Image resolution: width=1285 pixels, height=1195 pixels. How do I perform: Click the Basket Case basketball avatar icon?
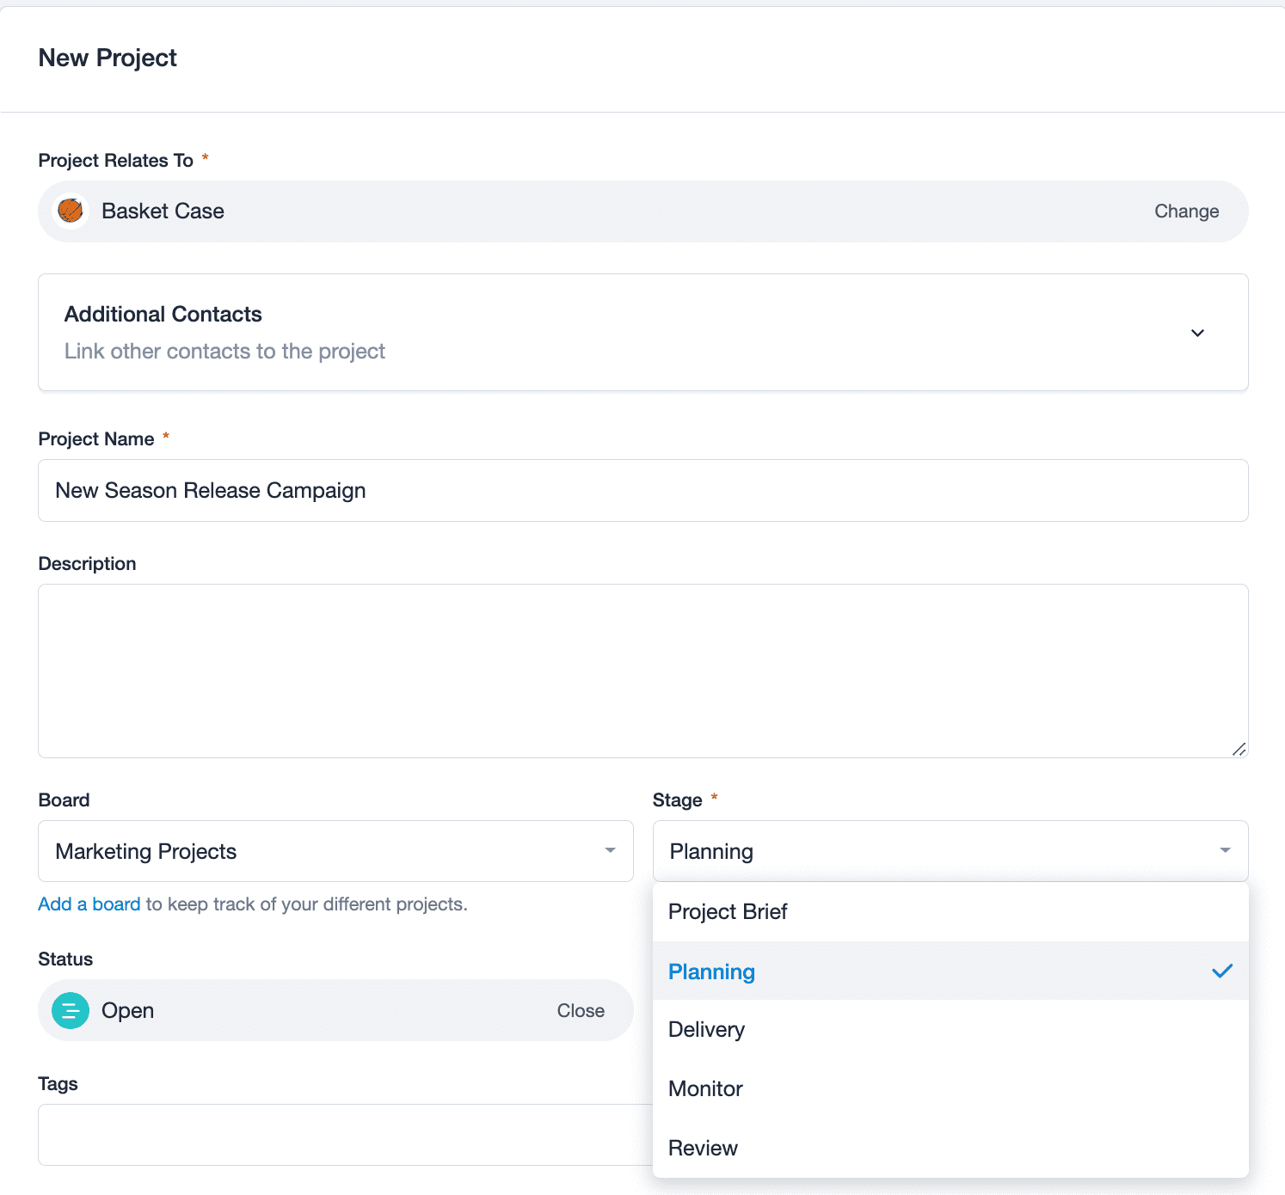71,211
